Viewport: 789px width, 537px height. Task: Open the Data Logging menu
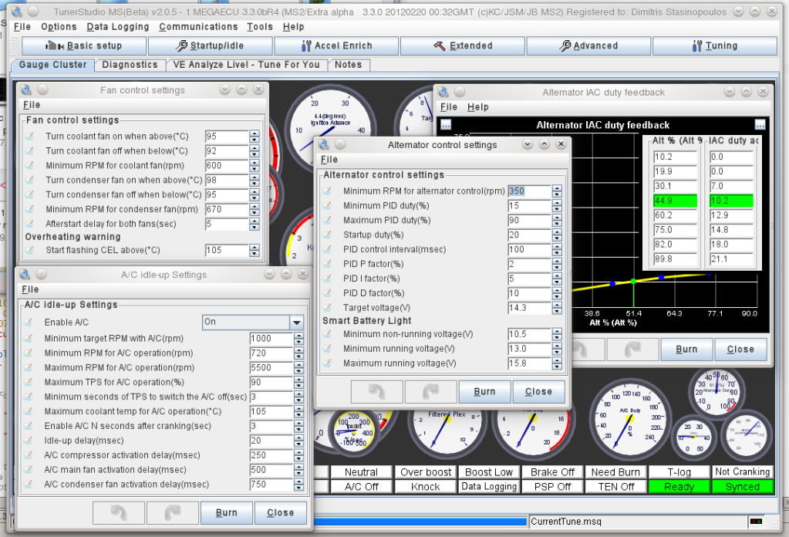pos(117,27)
